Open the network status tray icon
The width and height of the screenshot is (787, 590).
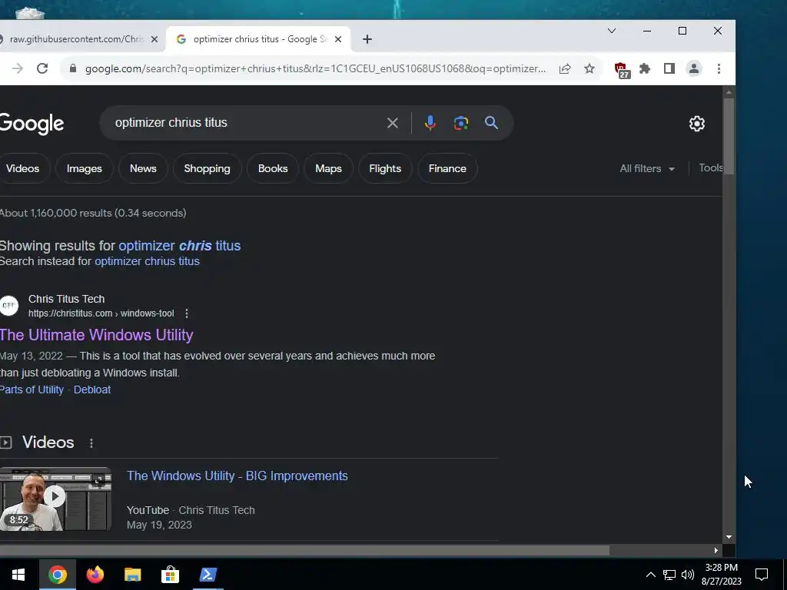coord(669,575)
